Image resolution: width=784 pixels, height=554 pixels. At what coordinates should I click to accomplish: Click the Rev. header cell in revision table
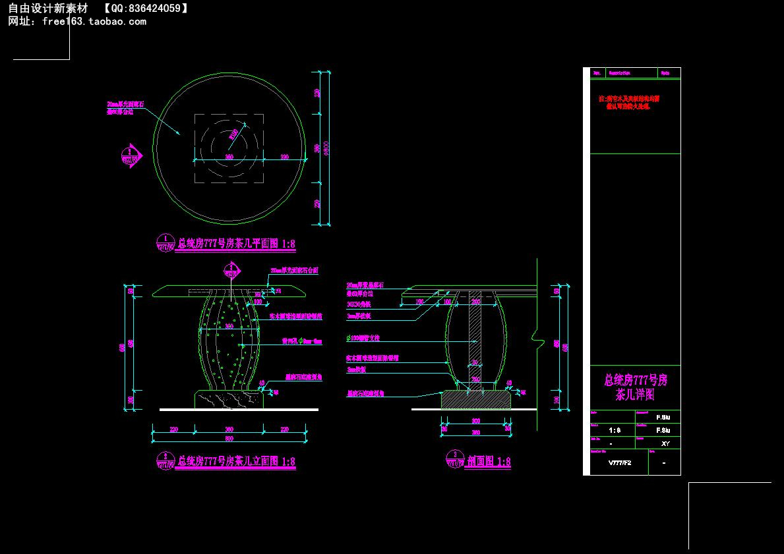click(x=597, y=73)
